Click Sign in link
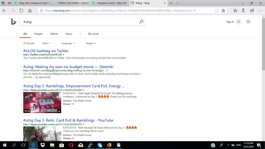 coord(230,22)
